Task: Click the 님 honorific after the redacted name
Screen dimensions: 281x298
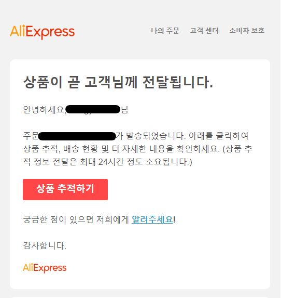Action: click(x=124, y=110)
